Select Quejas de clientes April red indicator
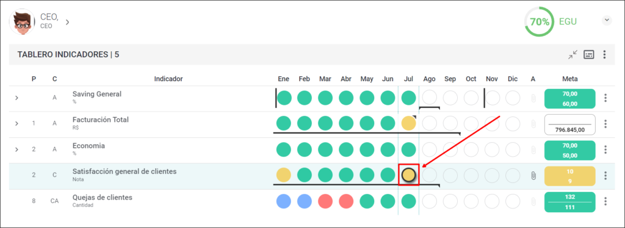 (346, 201)
